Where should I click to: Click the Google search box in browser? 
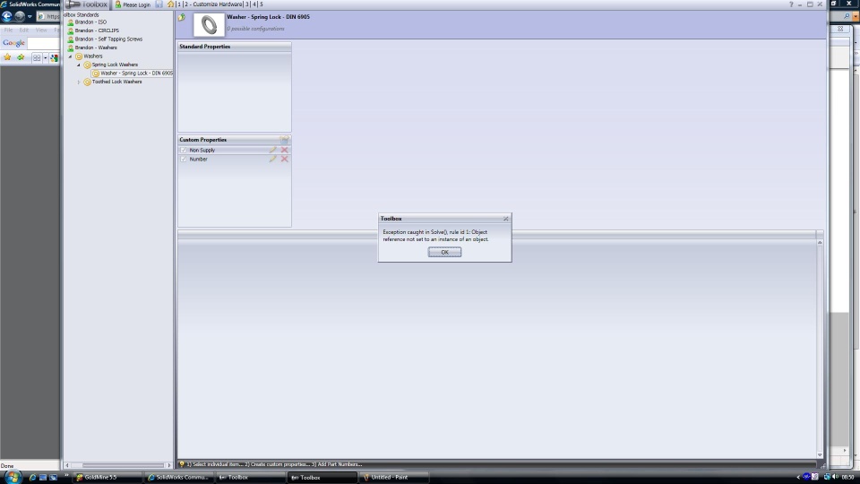click(x=43, y=43)
